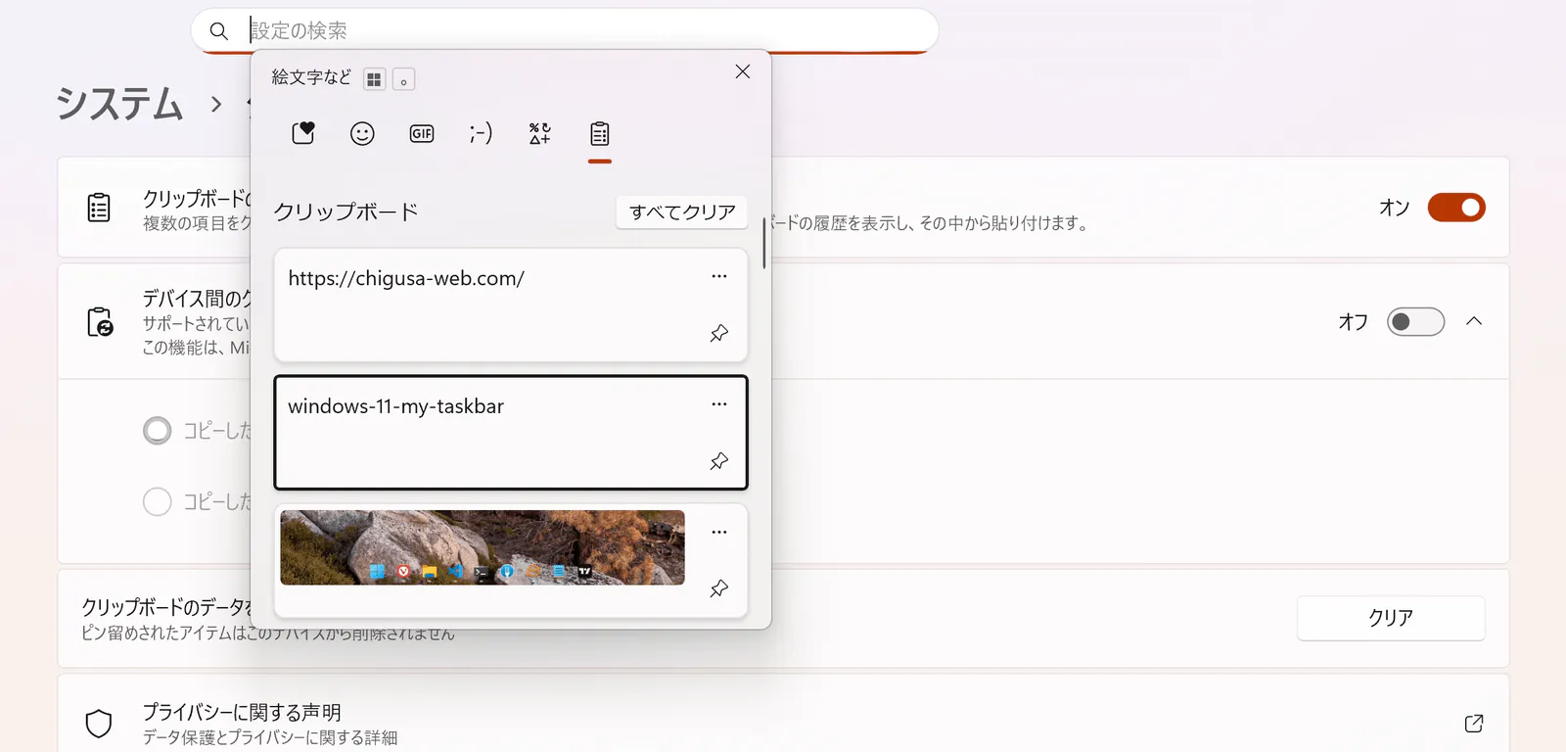Open the recently used (heart) tab
Viewport: 1566px width, 752px height.
coord(303,133)
